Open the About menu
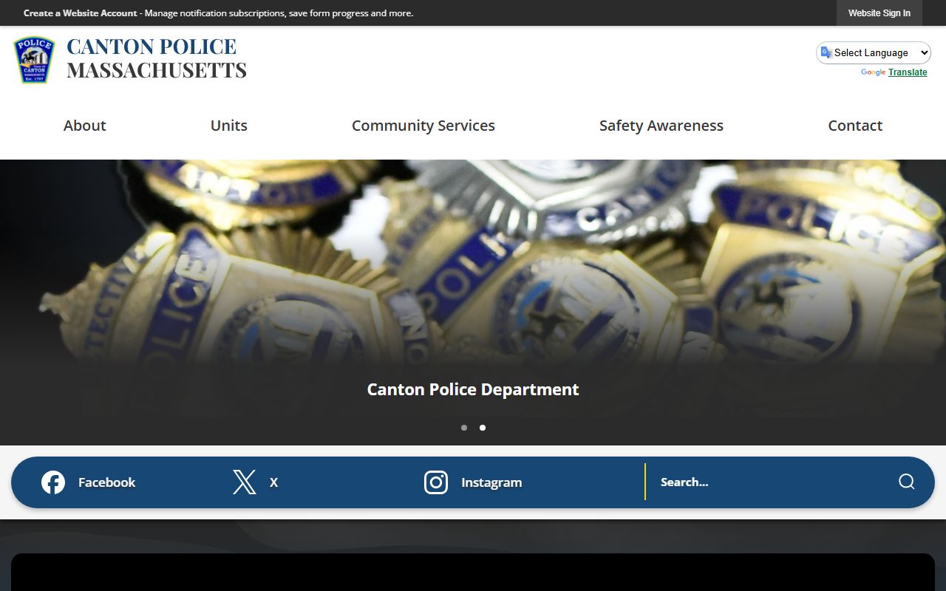The image size is (946, 591). pyautogui.click(x=85, y=126)
